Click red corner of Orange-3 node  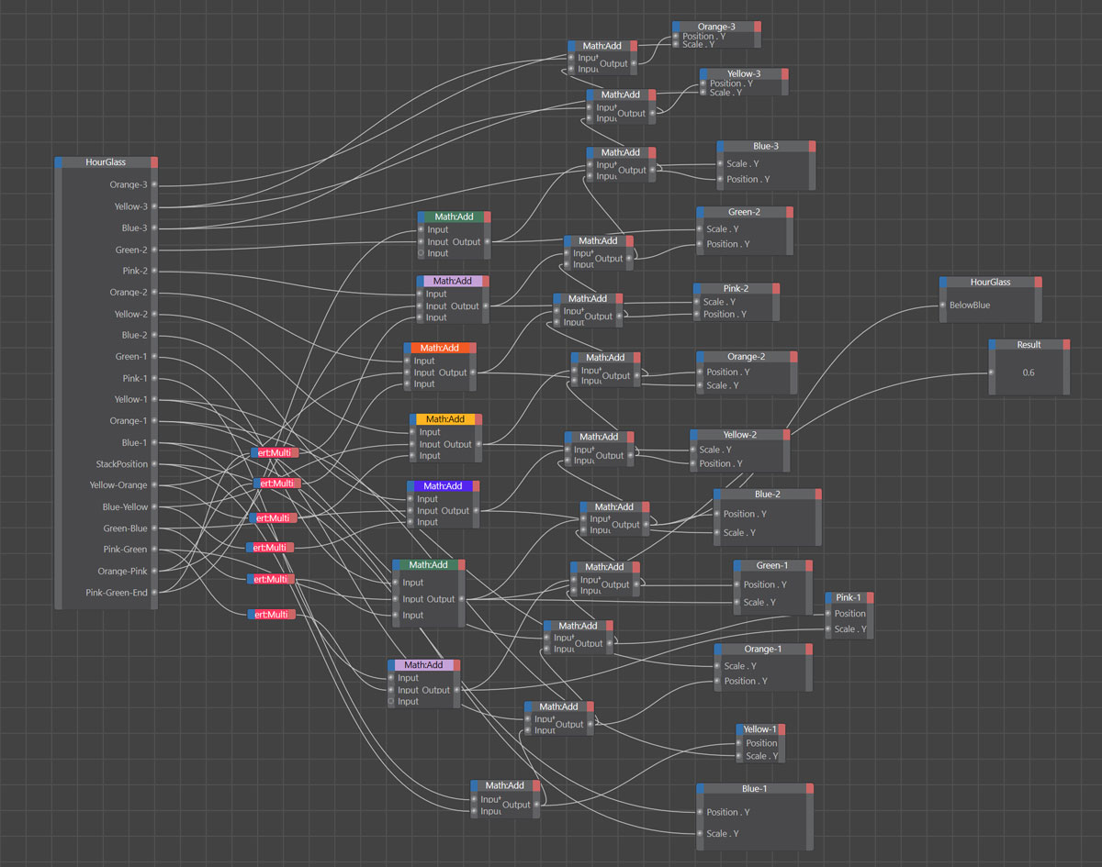tap(758, 27)
